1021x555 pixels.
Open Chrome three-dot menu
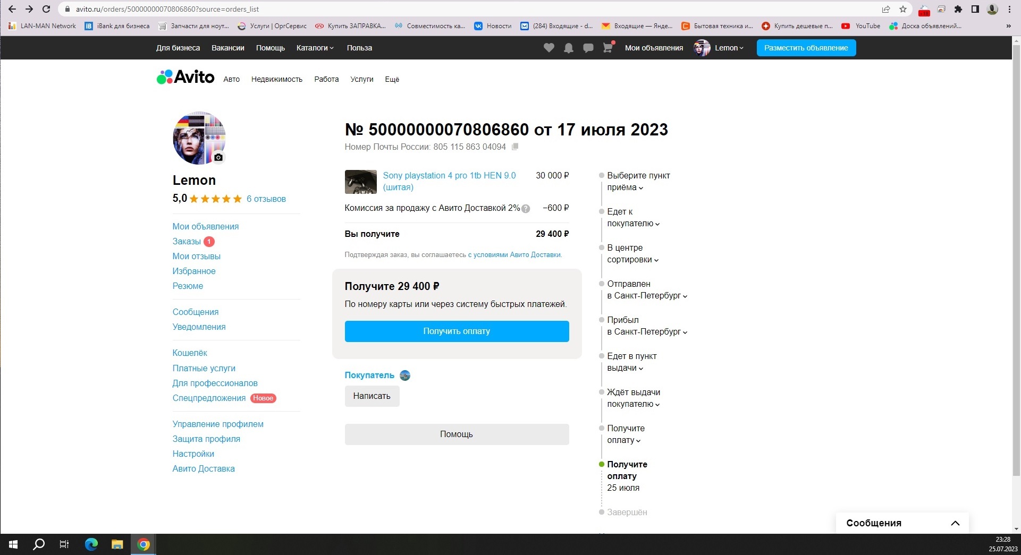pos(1009,9)
